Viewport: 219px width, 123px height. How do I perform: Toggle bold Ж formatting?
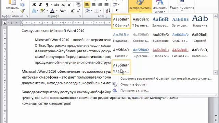coord(34,5)
